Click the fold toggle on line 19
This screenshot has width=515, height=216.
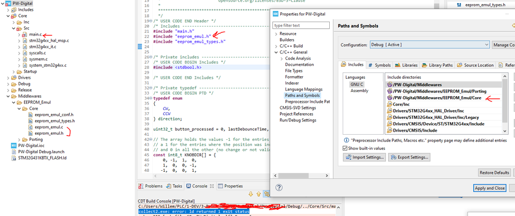click(151, 21)
